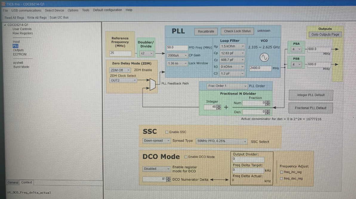
Task: Select Input in the tree
Action: click(16, 42)
